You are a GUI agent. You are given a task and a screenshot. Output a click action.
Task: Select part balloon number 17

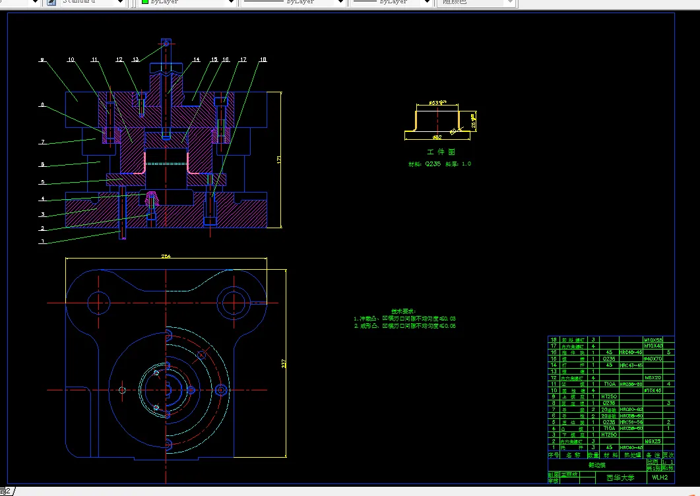pyautogui.click(x=243, y=59)
